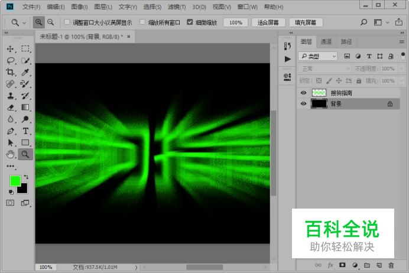This screenshot has height=273, width=409.
Task: Add a layer mask
Action: pos(342,265)
